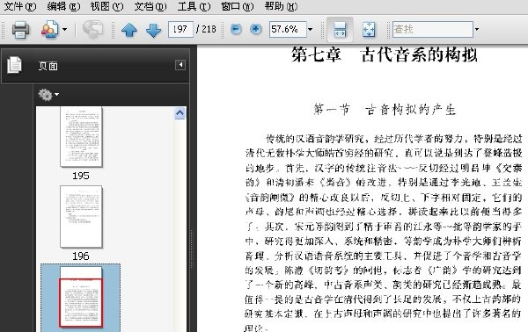The image size is (528, 332).
Task: Open the collaborate people icon
Action: tap(49, 30)
